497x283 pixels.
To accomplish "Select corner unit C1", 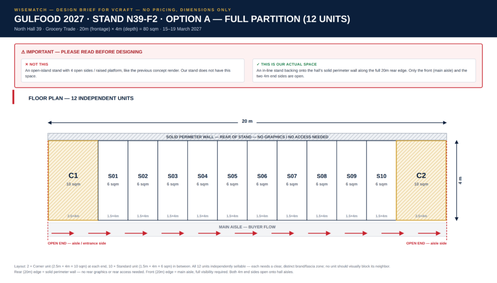I will [x=73, y=181].
